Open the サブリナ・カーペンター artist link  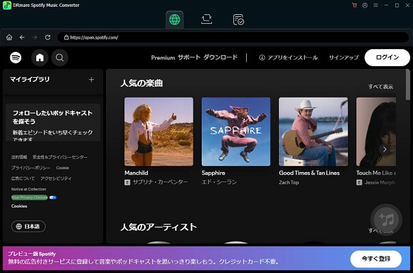pyautogui.click(x=160, y=182)
